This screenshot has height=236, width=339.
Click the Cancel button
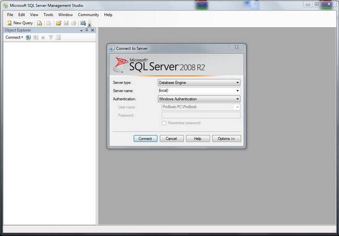[x=171, y=138]
